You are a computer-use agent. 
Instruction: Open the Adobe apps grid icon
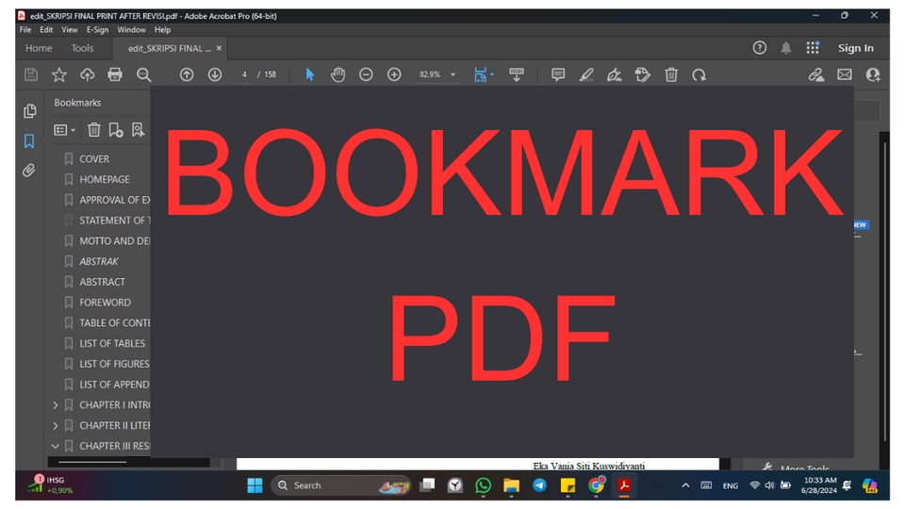tap(813, 48)
